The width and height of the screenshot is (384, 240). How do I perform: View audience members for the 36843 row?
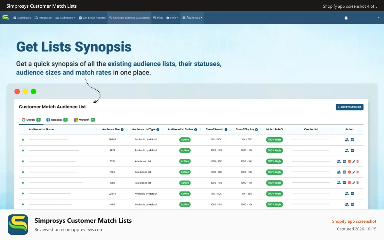coord(347,140)
